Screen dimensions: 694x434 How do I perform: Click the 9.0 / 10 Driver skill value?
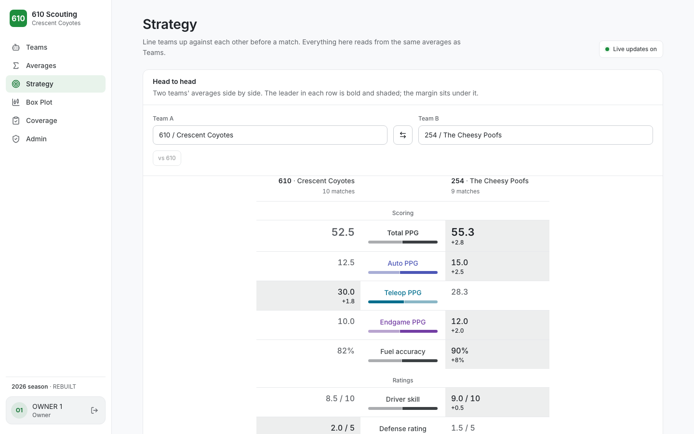(466, 398)
